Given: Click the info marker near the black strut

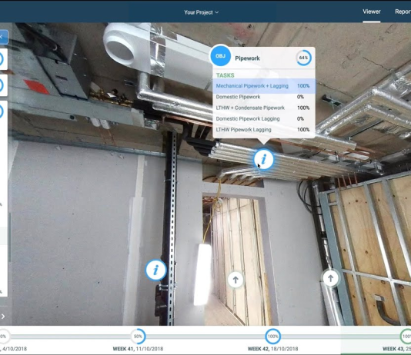Looking at the screenshot, I should (155, 270).
